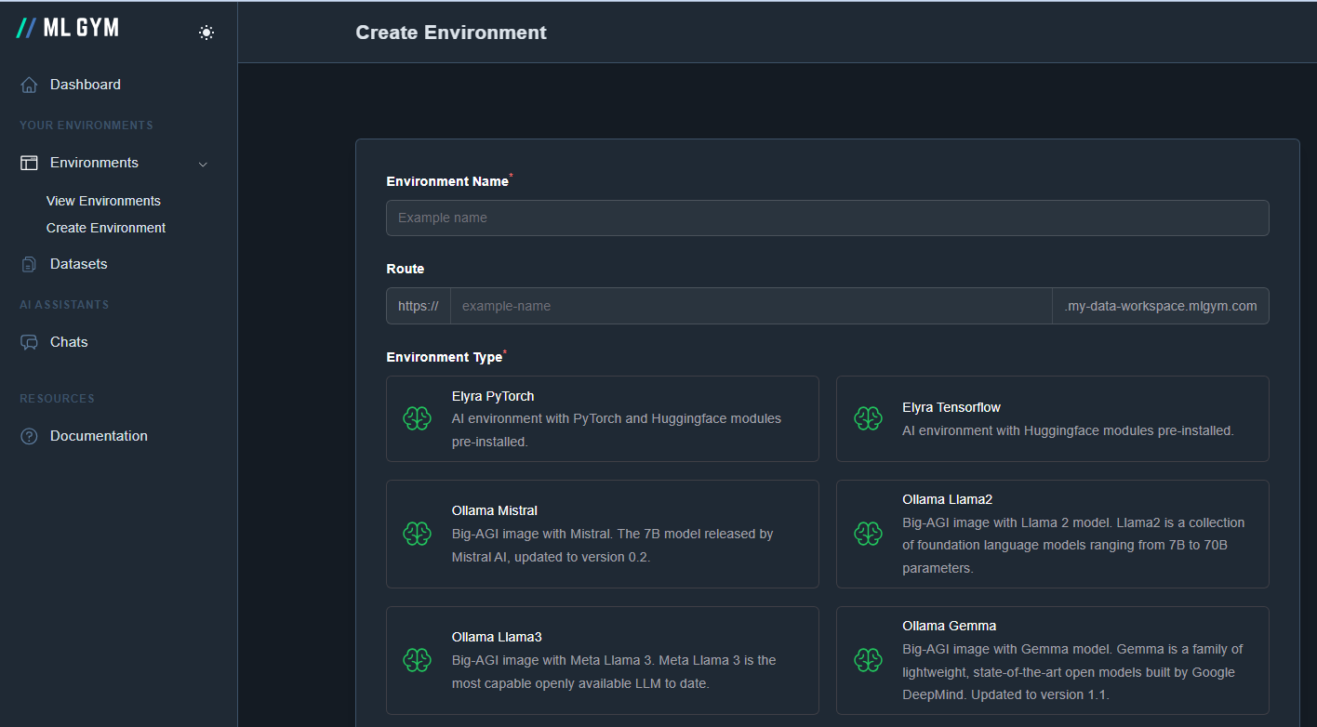Click the Elyra Tensorflow brain icon
1317x727 pixels.
[868, 418]
